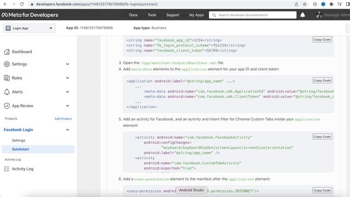Focus the search developer documentation field
Viewport: 350px width, 197px height.
click(x=253, y=15)
